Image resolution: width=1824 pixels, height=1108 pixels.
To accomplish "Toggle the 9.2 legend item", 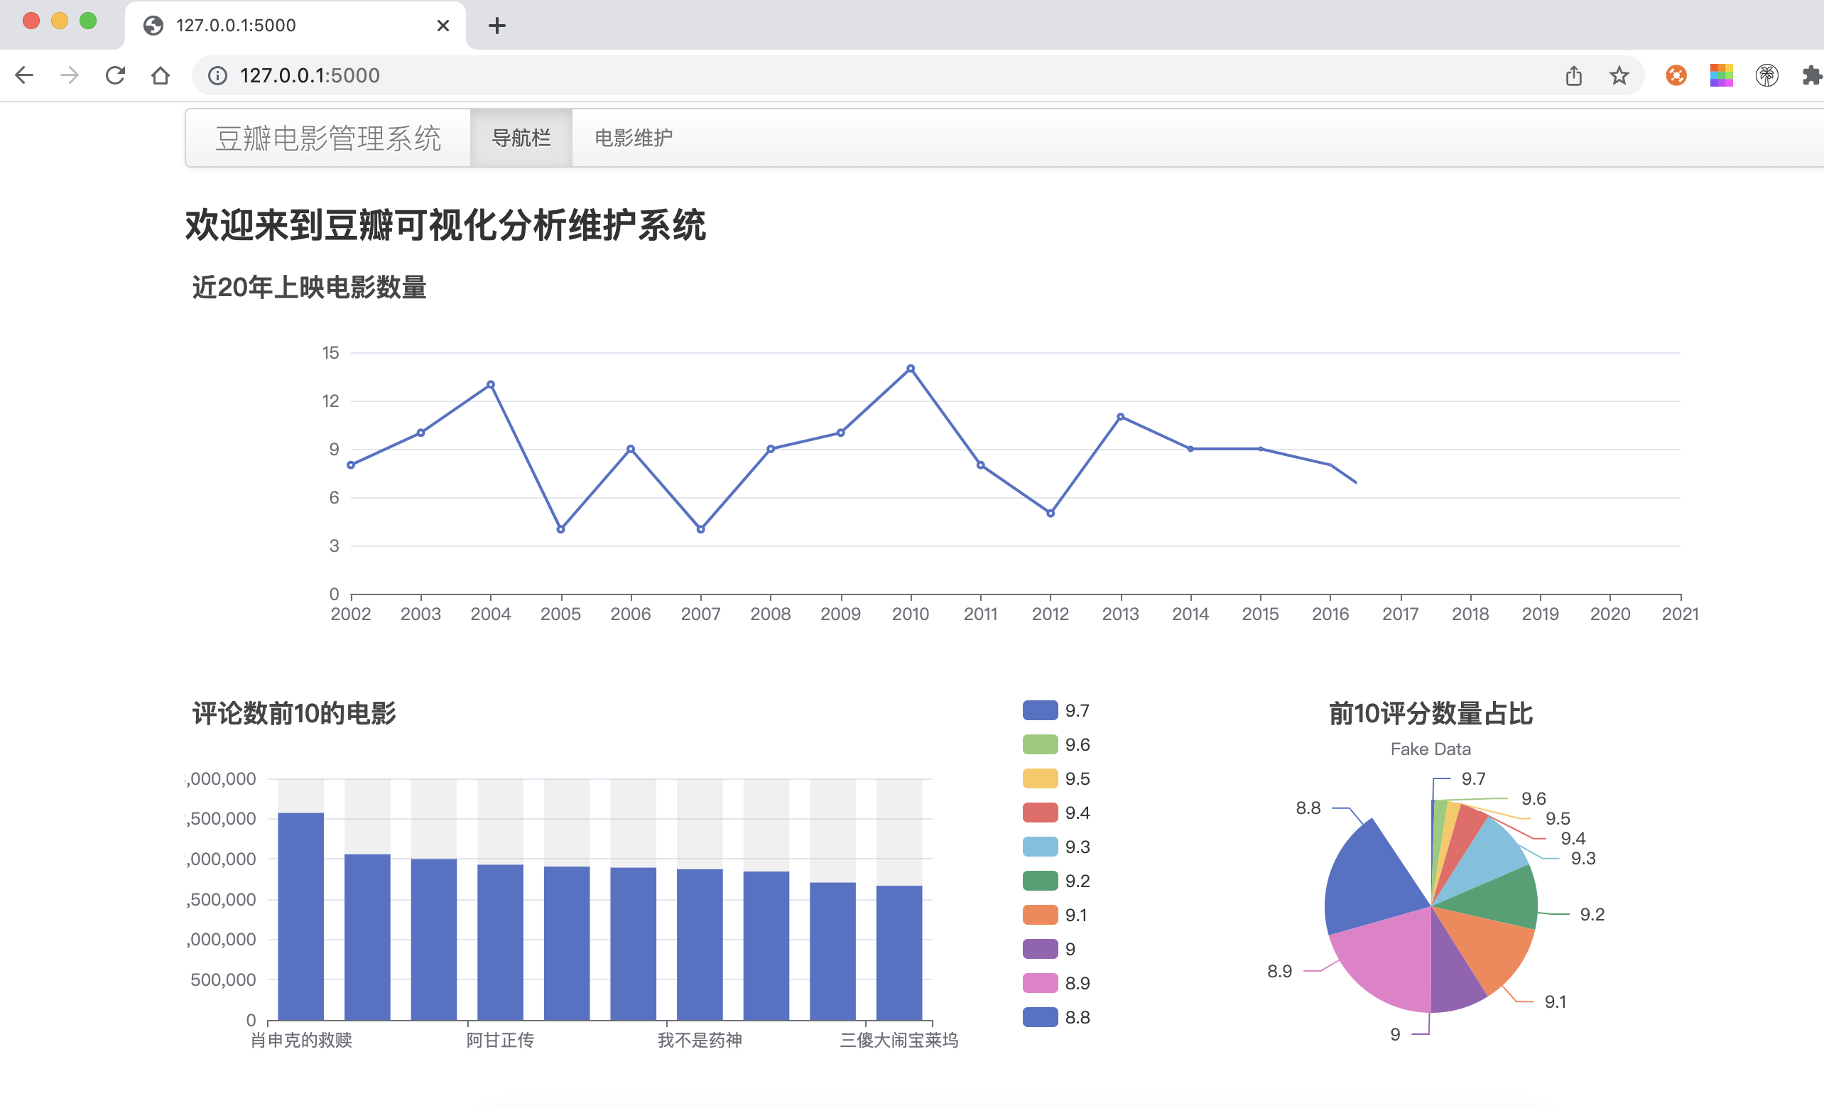I will click(x=1056, y=881).
